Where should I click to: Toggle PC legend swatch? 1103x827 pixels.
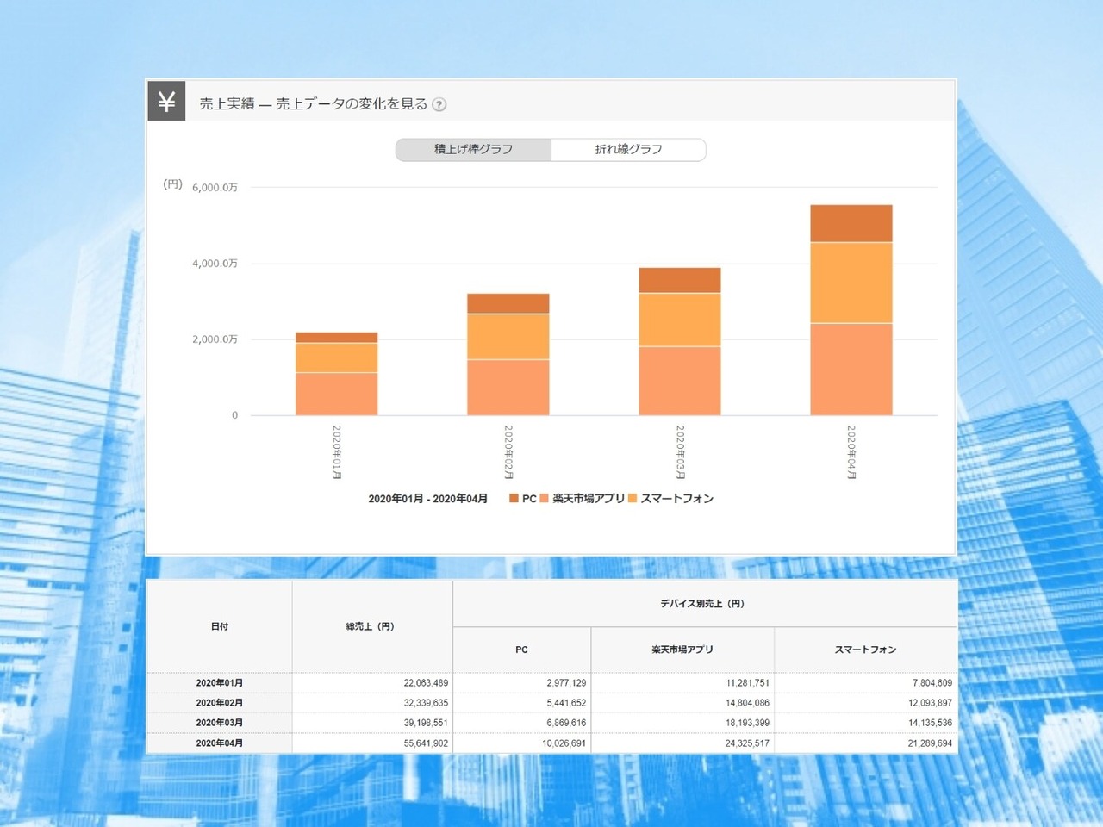click(x=514, y=498)
